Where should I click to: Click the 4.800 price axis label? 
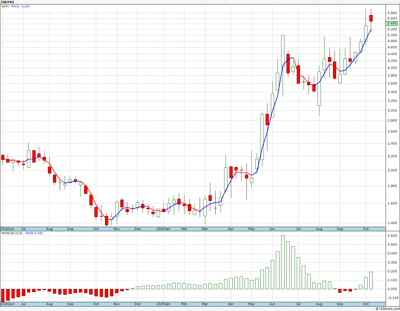392,41
